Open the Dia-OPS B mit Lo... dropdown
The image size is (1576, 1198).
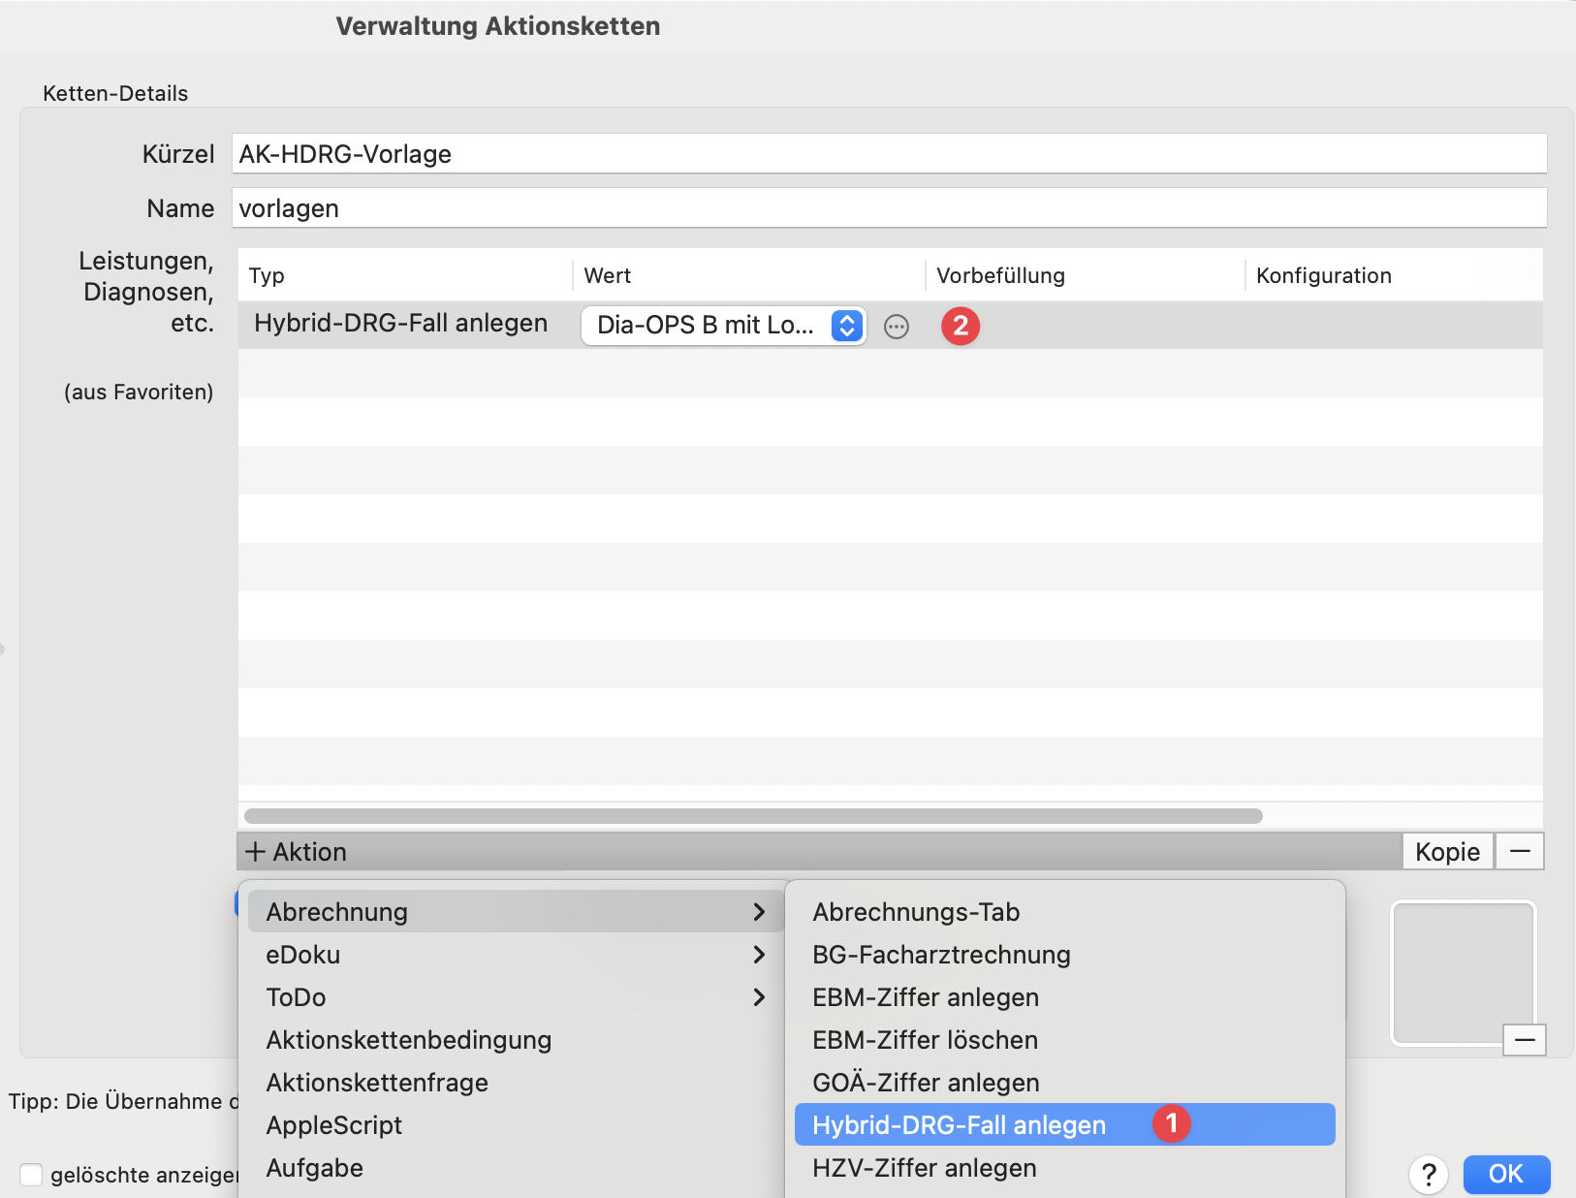tap(723, 326)
